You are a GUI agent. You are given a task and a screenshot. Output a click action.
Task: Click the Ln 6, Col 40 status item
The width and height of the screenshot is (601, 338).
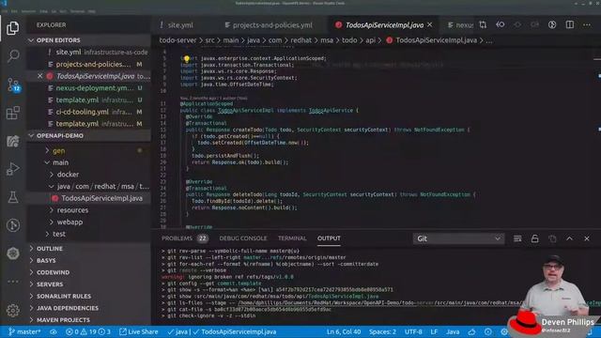coord(344,331)
